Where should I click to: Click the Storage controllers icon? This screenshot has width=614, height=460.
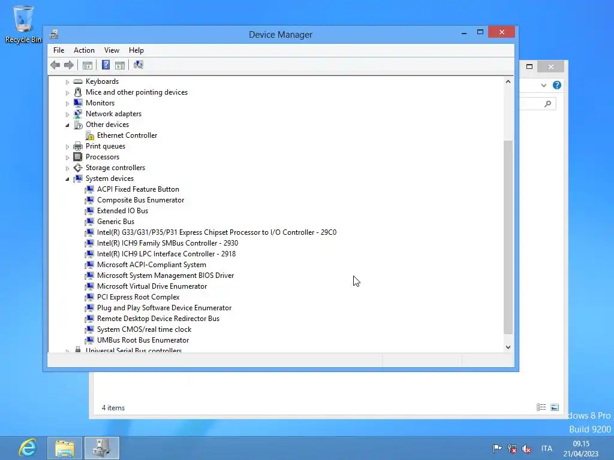point(78,168)
